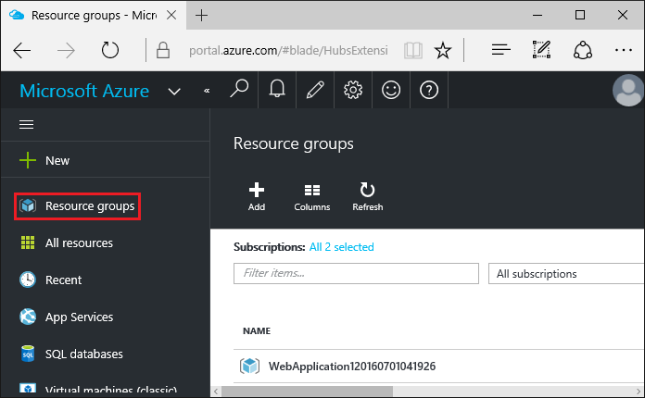Open a new browser tab

click(x=201, y=16)
